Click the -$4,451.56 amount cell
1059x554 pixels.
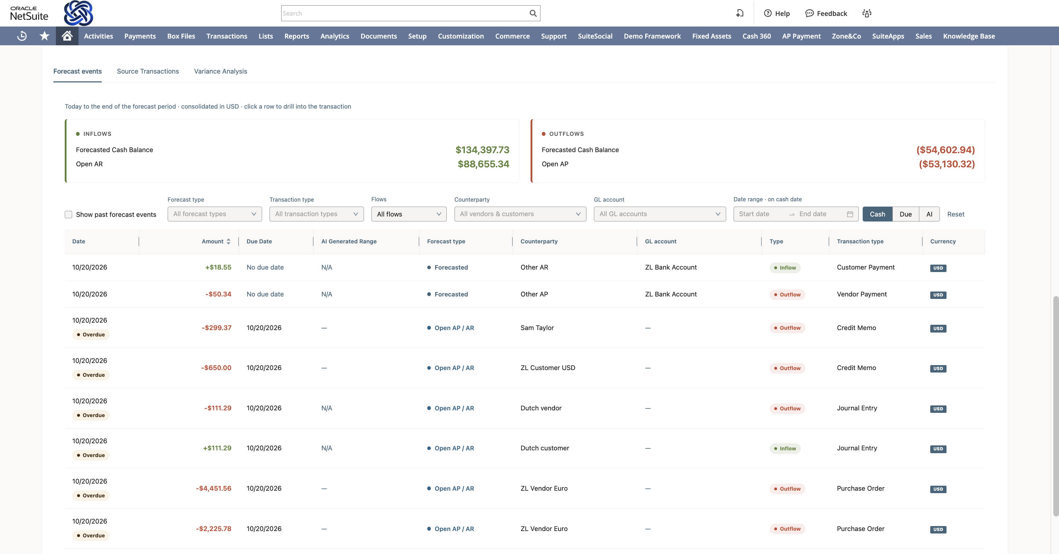[213, 488]
